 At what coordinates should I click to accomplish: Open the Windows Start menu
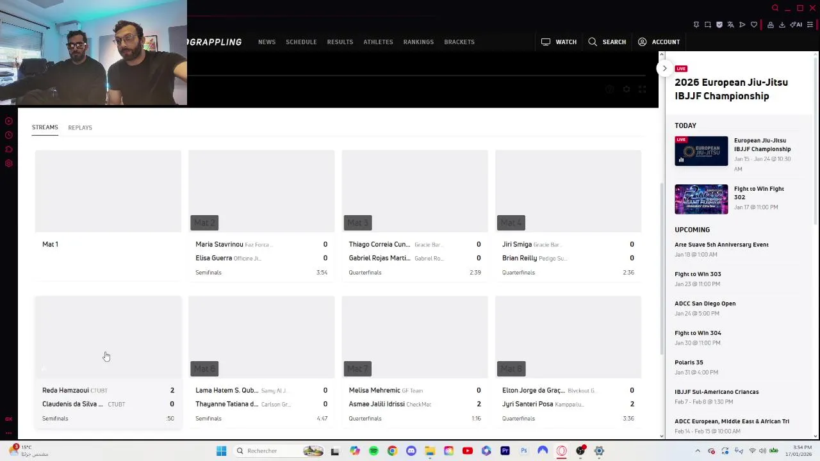click(221, 451)
